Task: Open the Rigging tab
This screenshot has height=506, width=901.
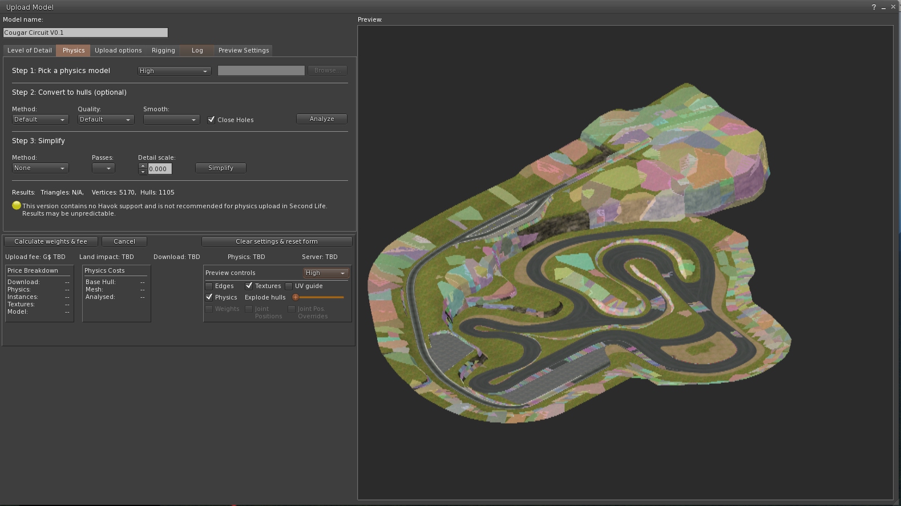Action: pos(163,50)
